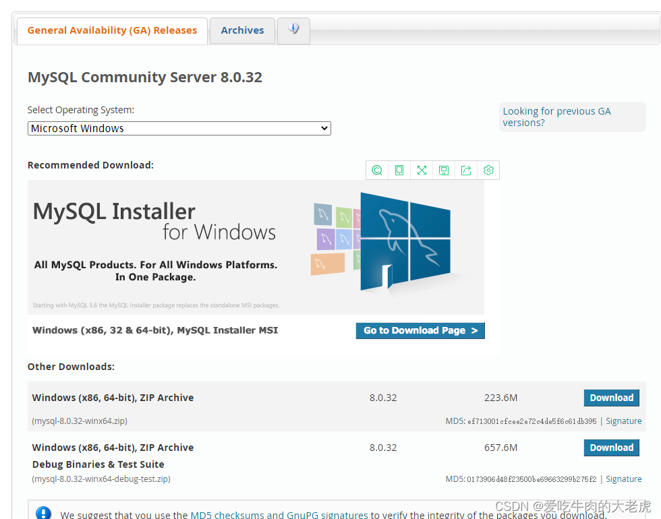Click the Go to Download Page button
661x519 pixels.
pos(420,330)
